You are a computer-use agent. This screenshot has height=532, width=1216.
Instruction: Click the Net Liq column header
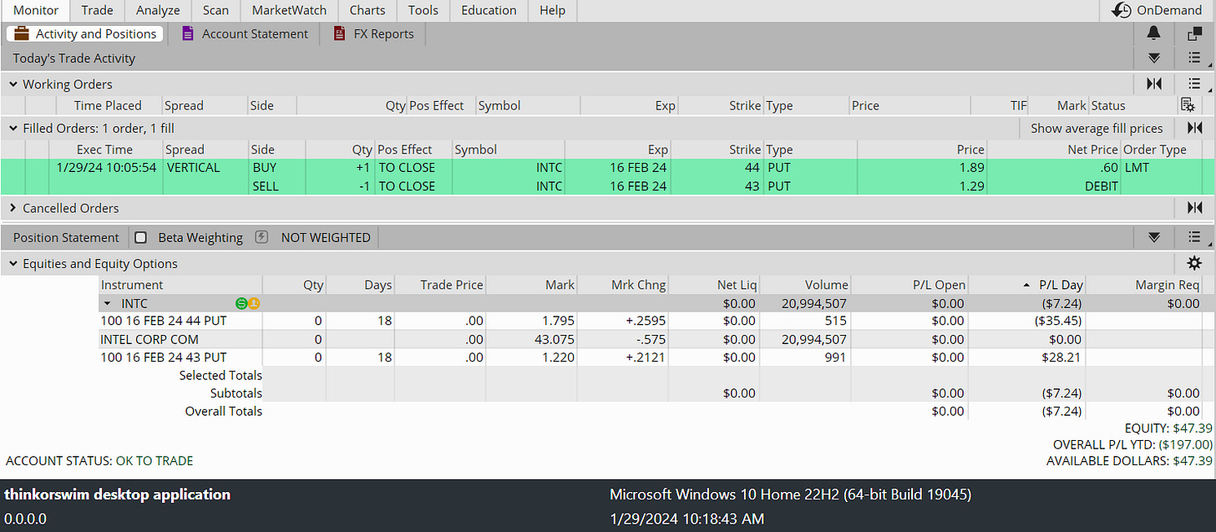(x=737, y=285)
